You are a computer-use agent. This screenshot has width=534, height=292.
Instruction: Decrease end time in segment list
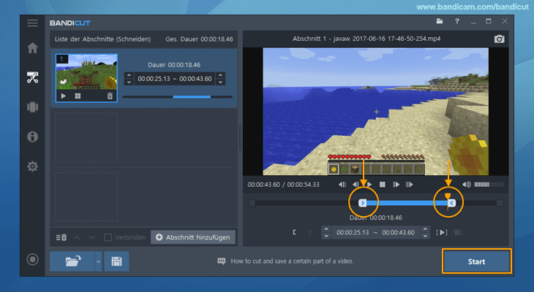point(221,82)
